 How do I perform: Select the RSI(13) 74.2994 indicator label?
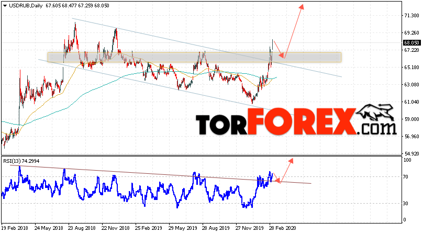click(21, 161)
